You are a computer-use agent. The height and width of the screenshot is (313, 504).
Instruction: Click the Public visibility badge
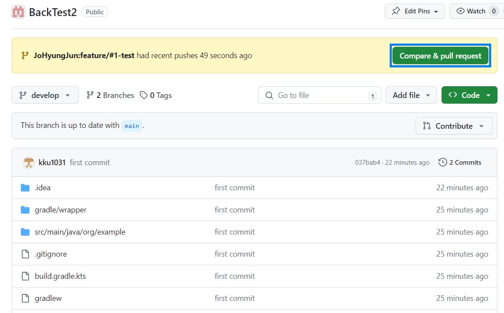[95, 12]
